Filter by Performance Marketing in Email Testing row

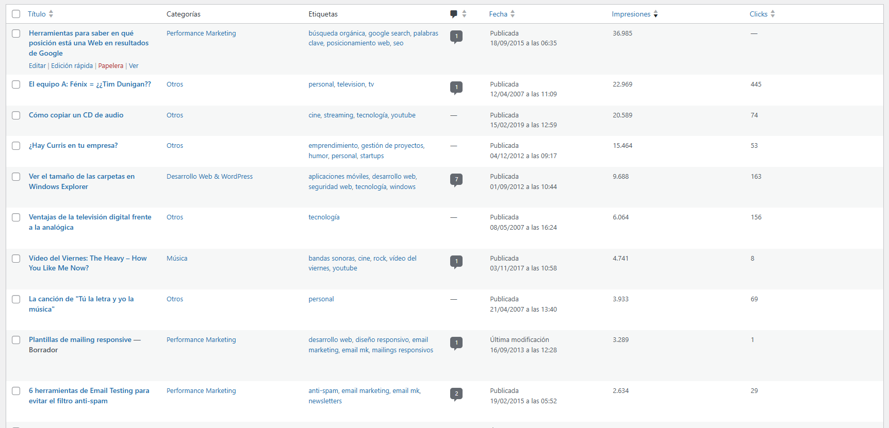tap(201, 391)
